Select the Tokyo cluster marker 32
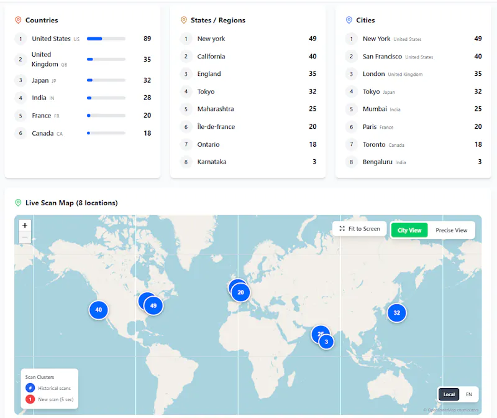 (396, 313)
